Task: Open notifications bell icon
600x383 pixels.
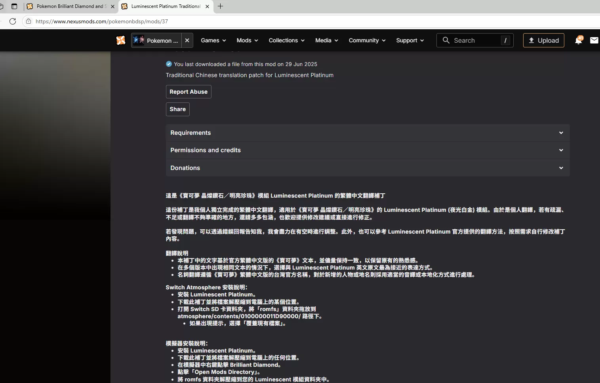Action: 579,40
